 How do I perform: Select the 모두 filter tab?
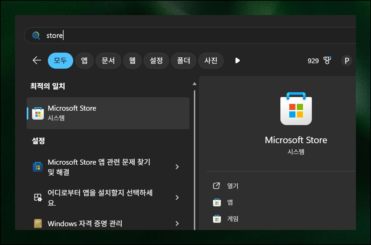point(60,60)
